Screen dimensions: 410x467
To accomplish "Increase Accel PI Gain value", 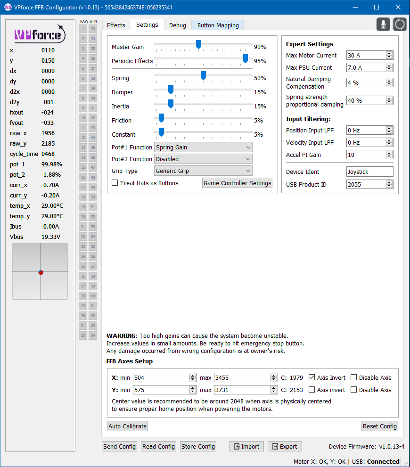I will (389, 153).
